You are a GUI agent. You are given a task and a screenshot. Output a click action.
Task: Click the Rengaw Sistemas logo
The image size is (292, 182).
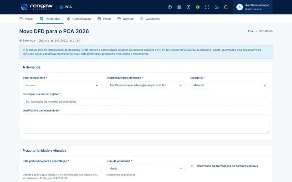(37, 7)
